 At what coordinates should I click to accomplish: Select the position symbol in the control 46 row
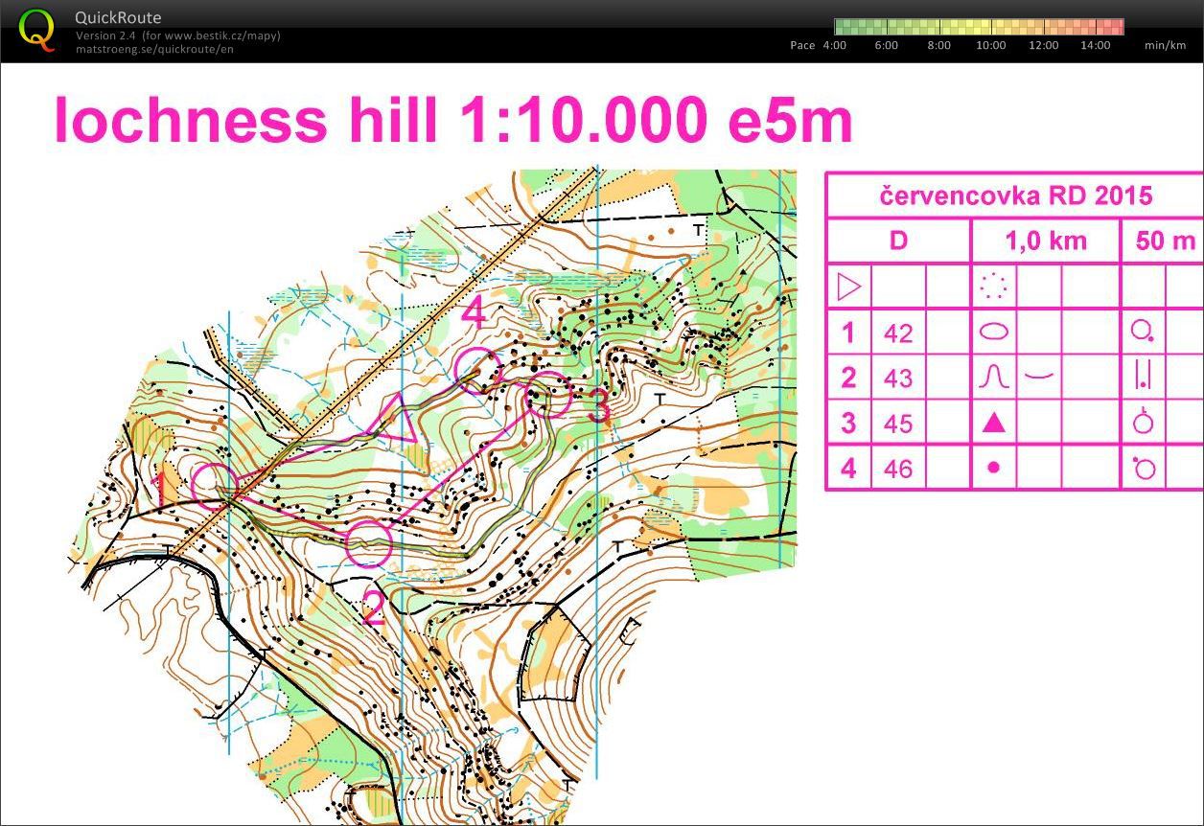[1143, 468]
